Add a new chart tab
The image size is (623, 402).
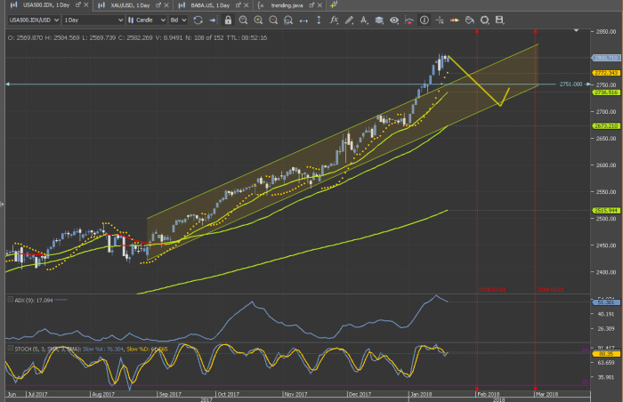[334, 4]
